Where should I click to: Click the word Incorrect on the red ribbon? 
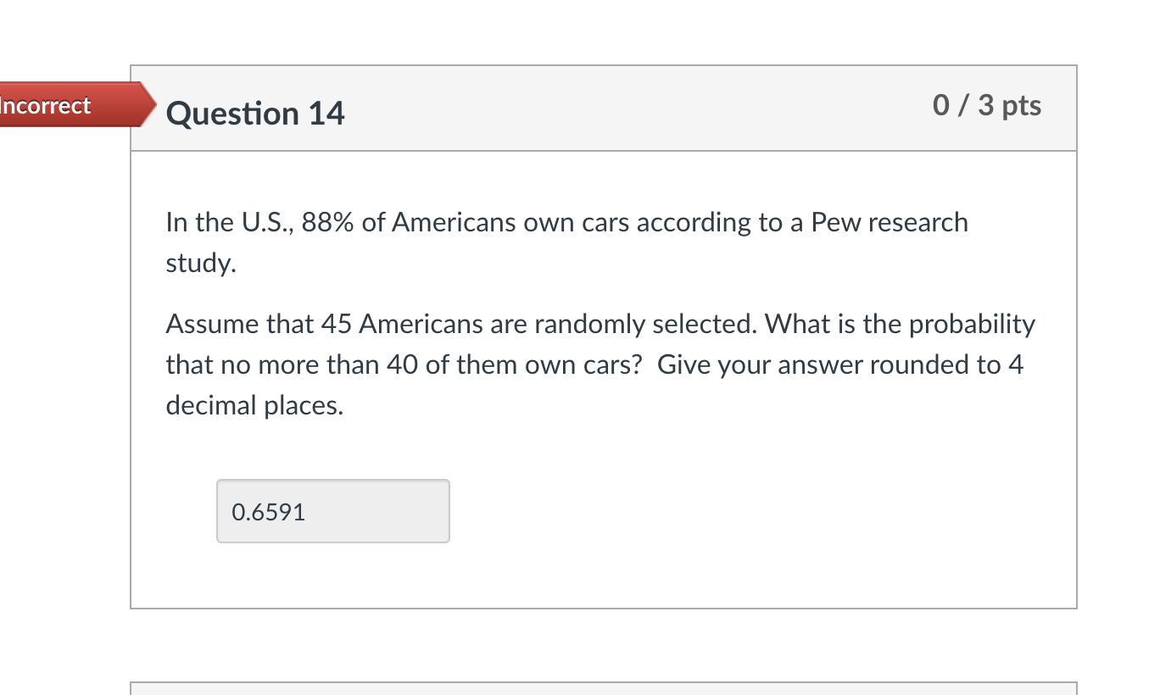click(x=44, y=105)
